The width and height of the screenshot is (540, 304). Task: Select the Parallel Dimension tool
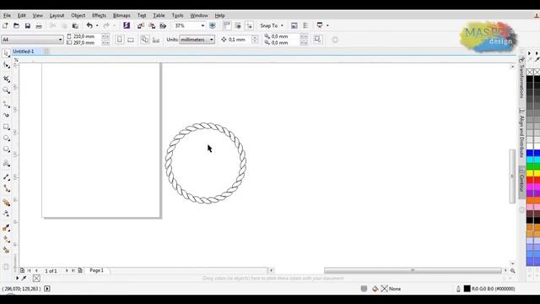coord(6,177)
